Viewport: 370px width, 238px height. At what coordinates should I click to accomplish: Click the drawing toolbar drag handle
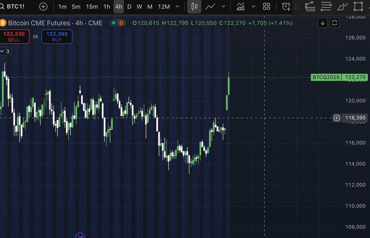point(297,6)
